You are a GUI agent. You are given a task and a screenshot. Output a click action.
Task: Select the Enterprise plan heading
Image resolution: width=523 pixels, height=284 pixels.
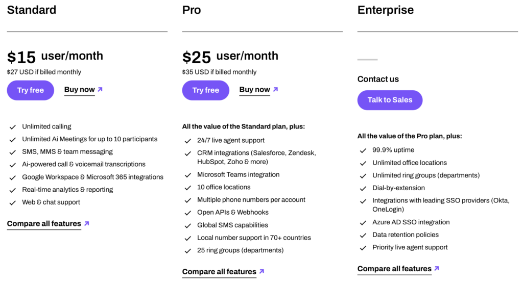[385, 10]
